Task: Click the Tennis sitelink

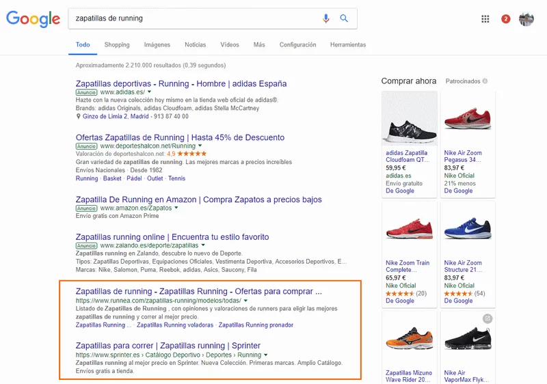Action: (176, 178)
